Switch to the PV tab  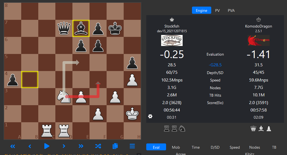pos(217,10)
